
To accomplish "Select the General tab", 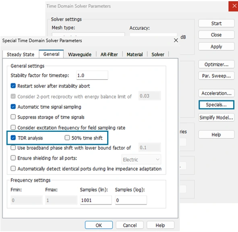I will click(51, 54).
